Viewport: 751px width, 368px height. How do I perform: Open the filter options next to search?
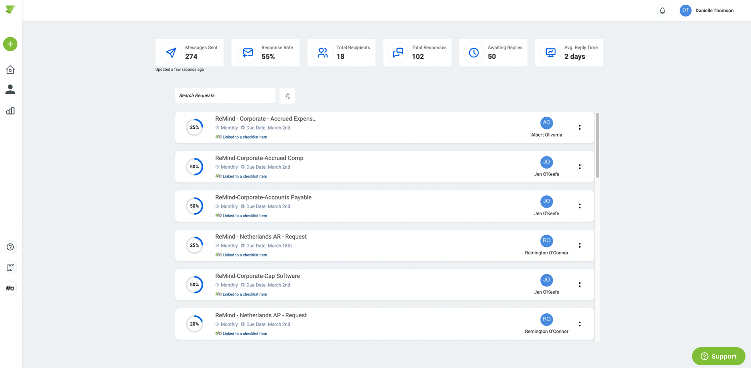(287, 96)
